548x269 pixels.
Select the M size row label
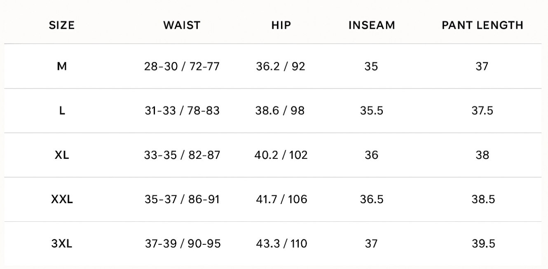[62, 66]
